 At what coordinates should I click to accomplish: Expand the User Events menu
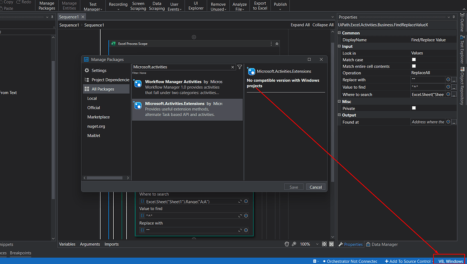pos(175,5)
